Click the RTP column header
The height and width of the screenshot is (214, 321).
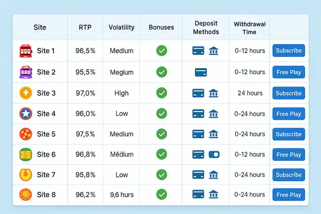85,27
